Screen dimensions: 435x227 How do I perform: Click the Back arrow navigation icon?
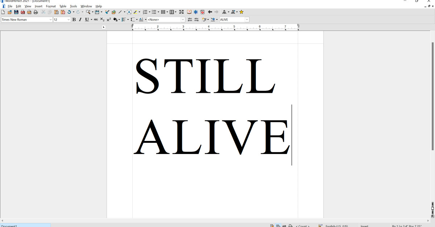pyautogui.click(x=210, y=12)
